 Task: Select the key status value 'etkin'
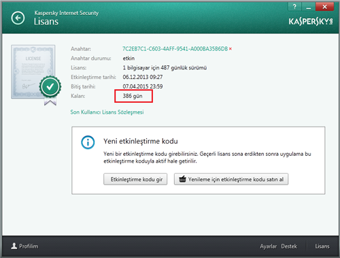click(x=129, y=59)
